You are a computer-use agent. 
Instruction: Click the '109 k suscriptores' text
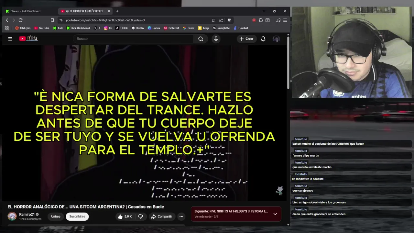[x=30, y=219]
